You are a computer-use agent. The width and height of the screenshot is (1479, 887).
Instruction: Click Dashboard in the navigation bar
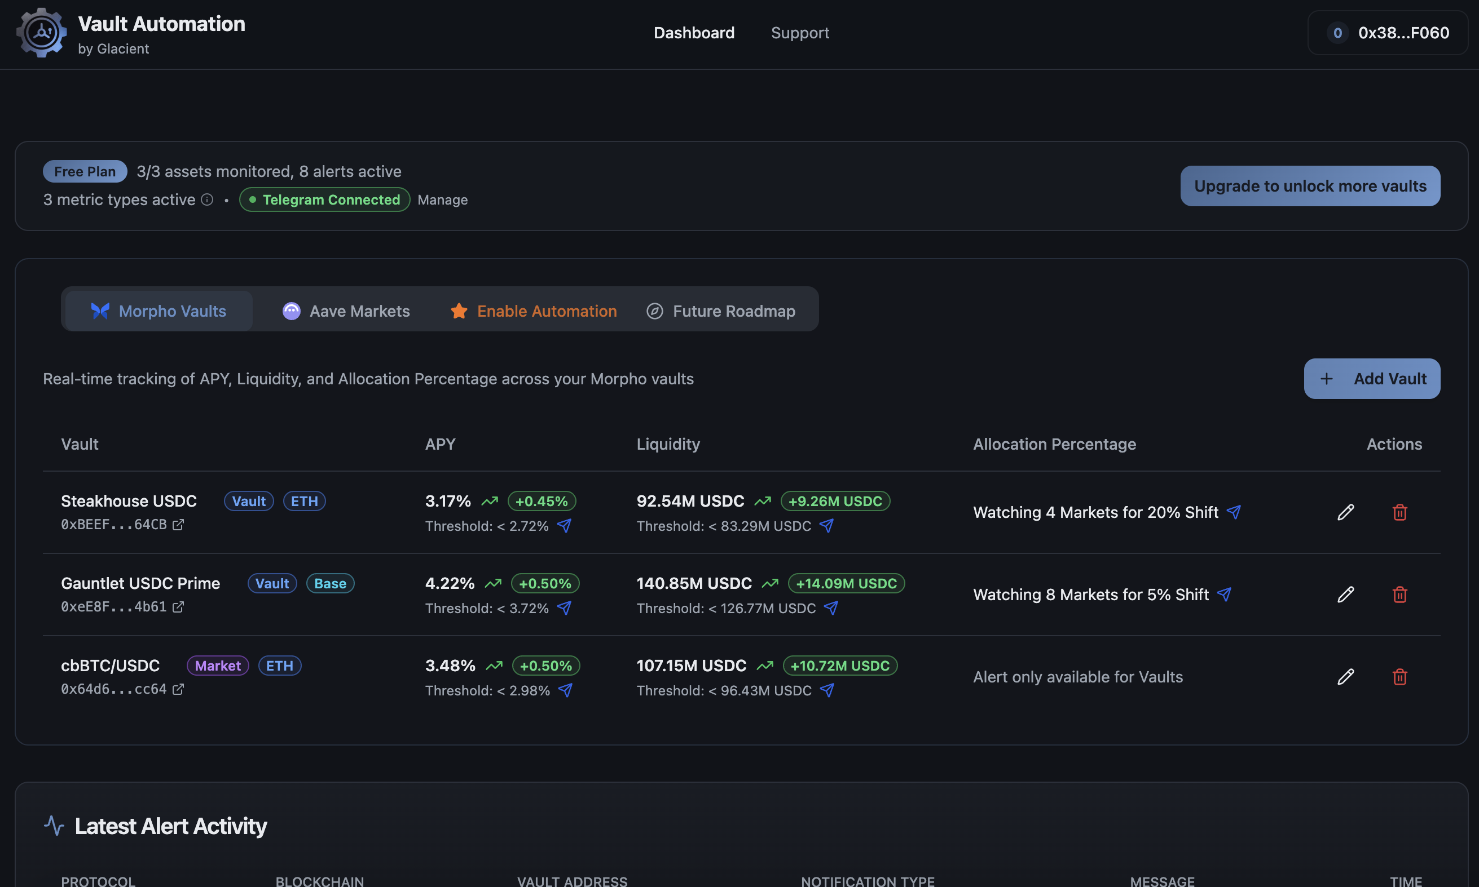694,33
